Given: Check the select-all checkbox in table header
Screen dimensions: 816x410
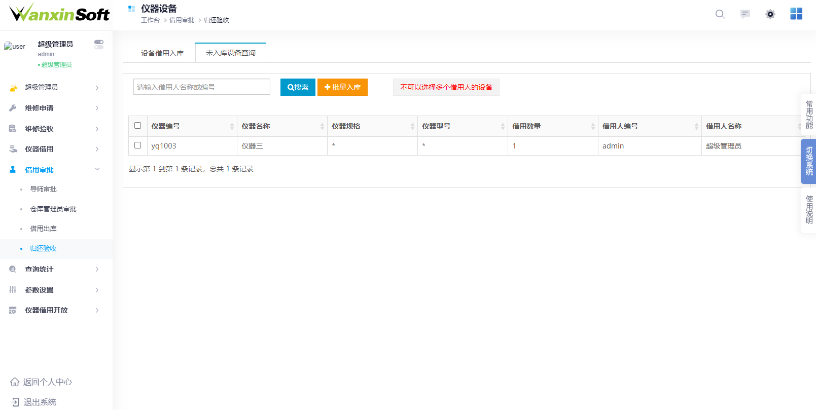Looking at the screenshot, I should [x=137, y=126].
